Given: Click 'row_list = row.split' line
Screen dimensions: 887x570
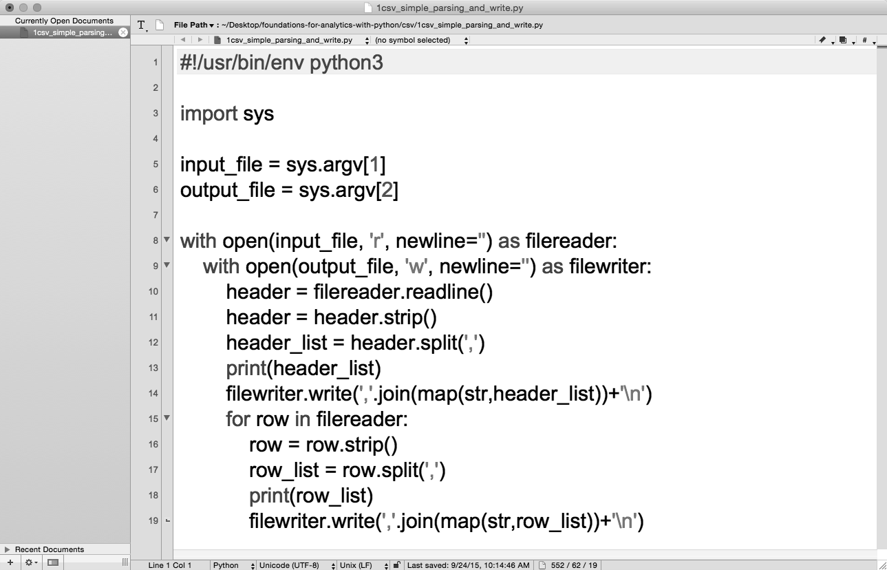Looking at the screenshot, I should (x=348, y=470).
